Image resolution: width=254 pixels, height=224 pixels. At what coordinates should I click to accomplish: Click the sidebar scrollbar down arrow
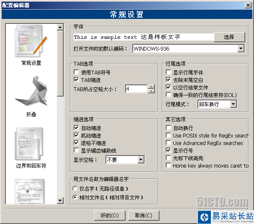[x=60, y=201]
